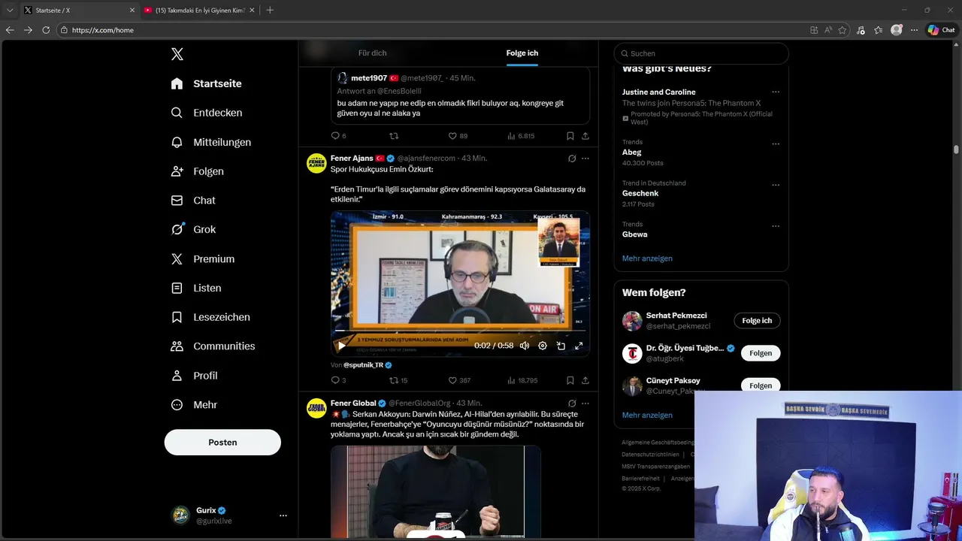The height and width of the screenshot is (541, 962).
Task: Open Gurix account options menu
Action: point(283,515)
